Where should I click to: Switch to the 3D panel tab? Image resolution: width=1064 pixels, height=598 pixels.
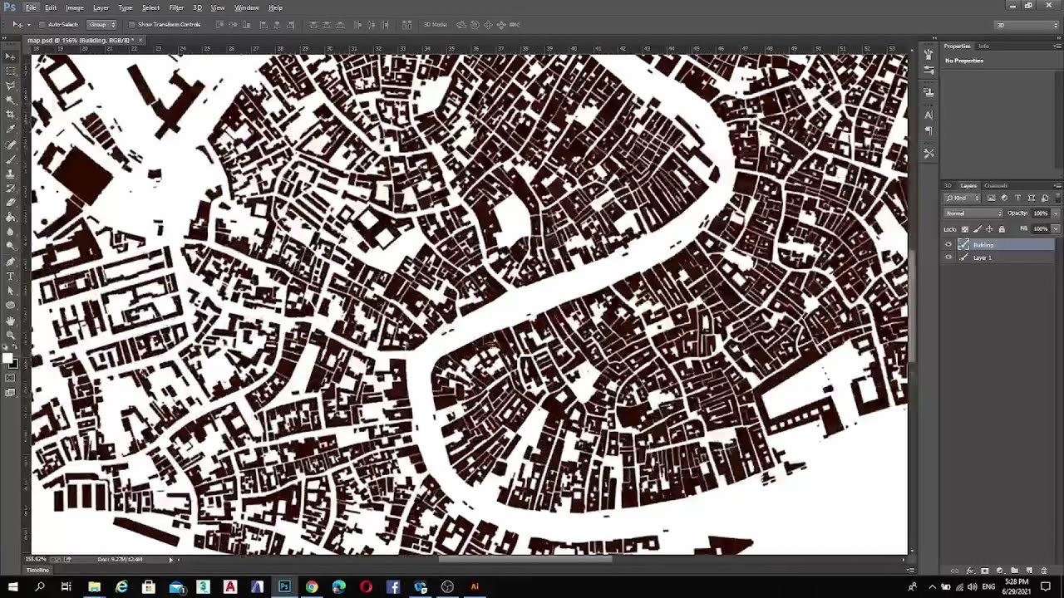tap(948, 185)
